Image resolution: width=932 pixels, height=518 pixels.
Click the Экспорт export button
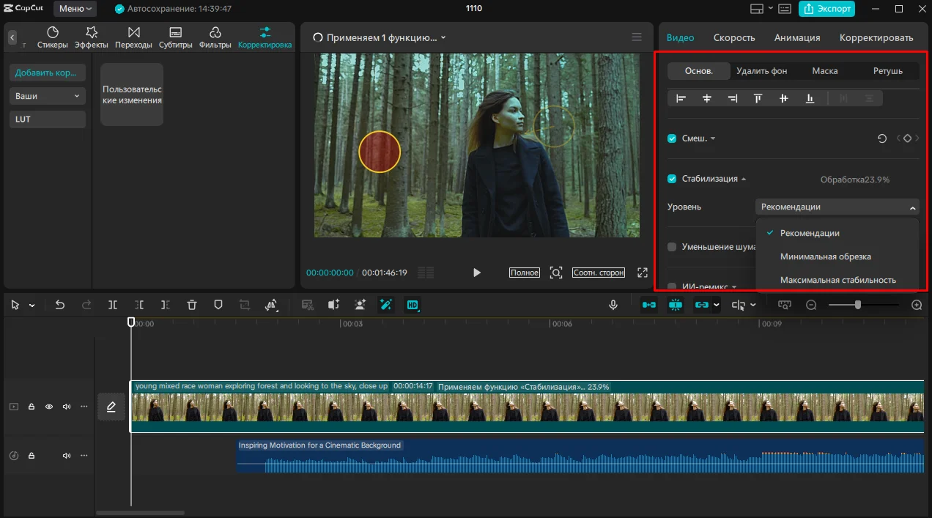tap(827, 9)
